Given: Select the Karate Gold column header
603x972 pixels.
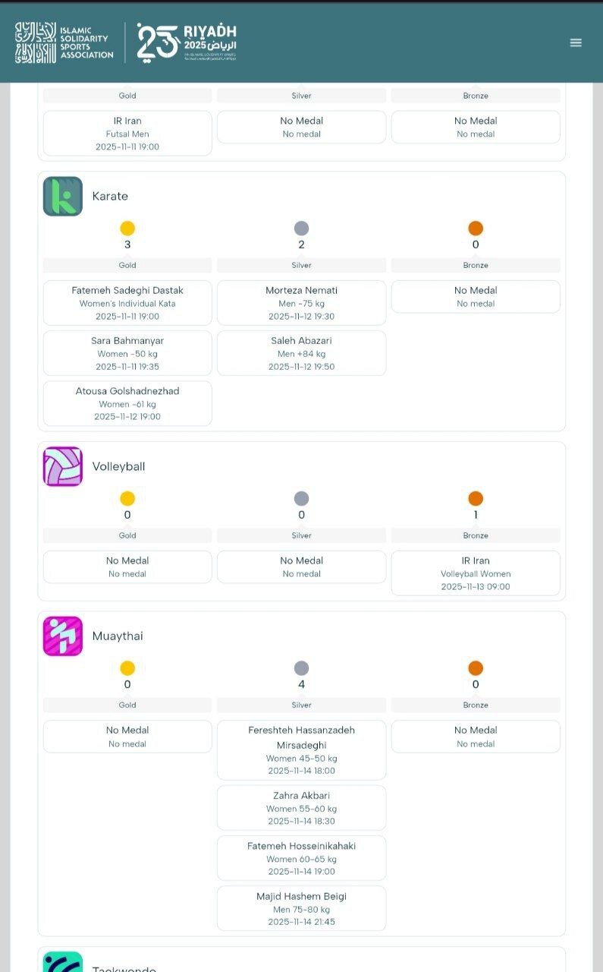Looking at the screenshot, I should 127,265.
